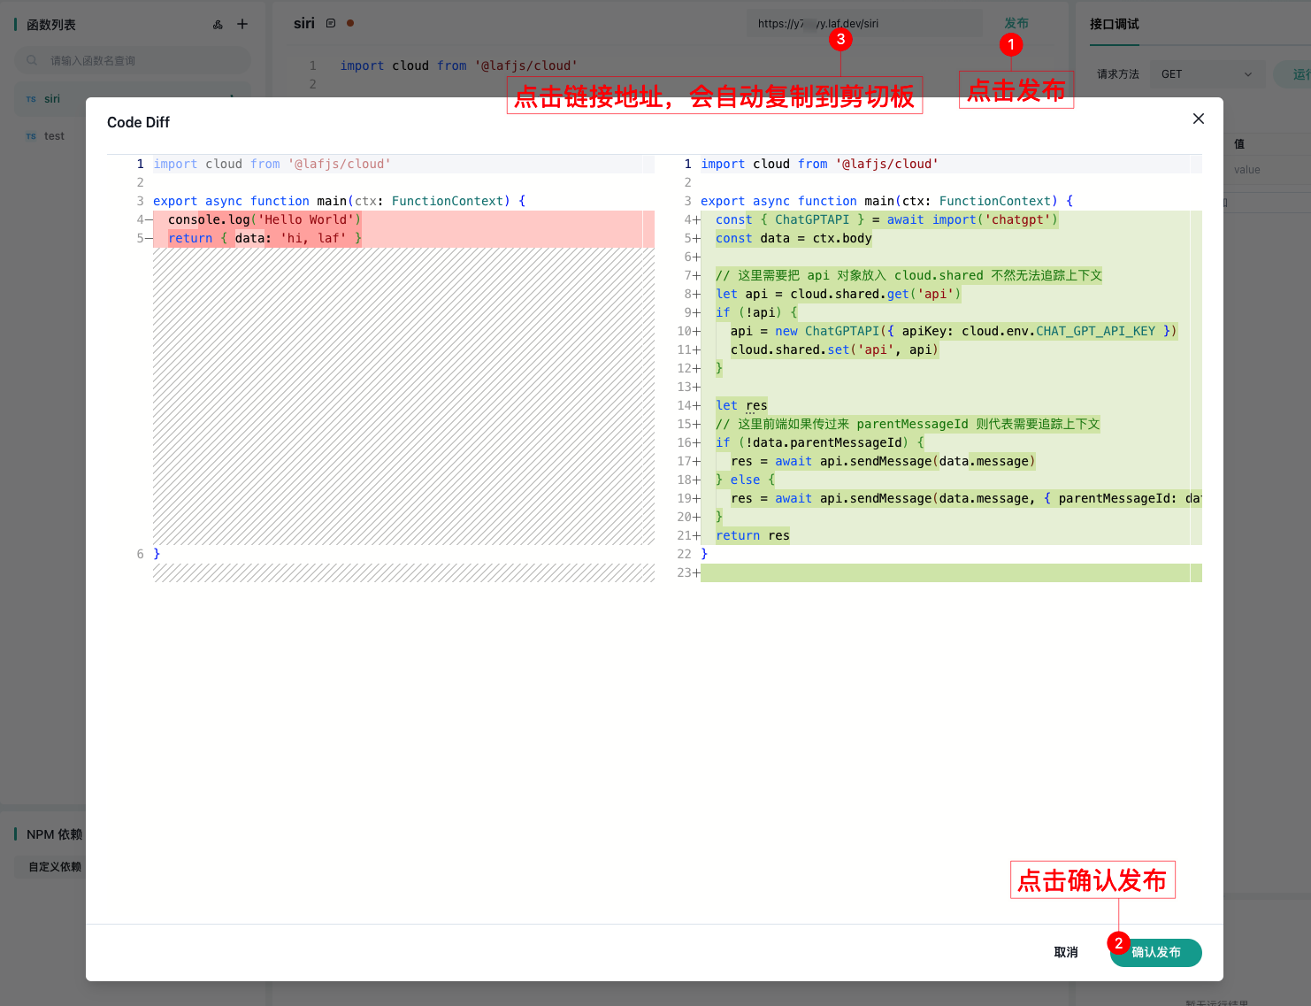Screen dimensions: 1311x1006
Task: Click the red unsaved-changes dot by siri
Action: [350, 24]
